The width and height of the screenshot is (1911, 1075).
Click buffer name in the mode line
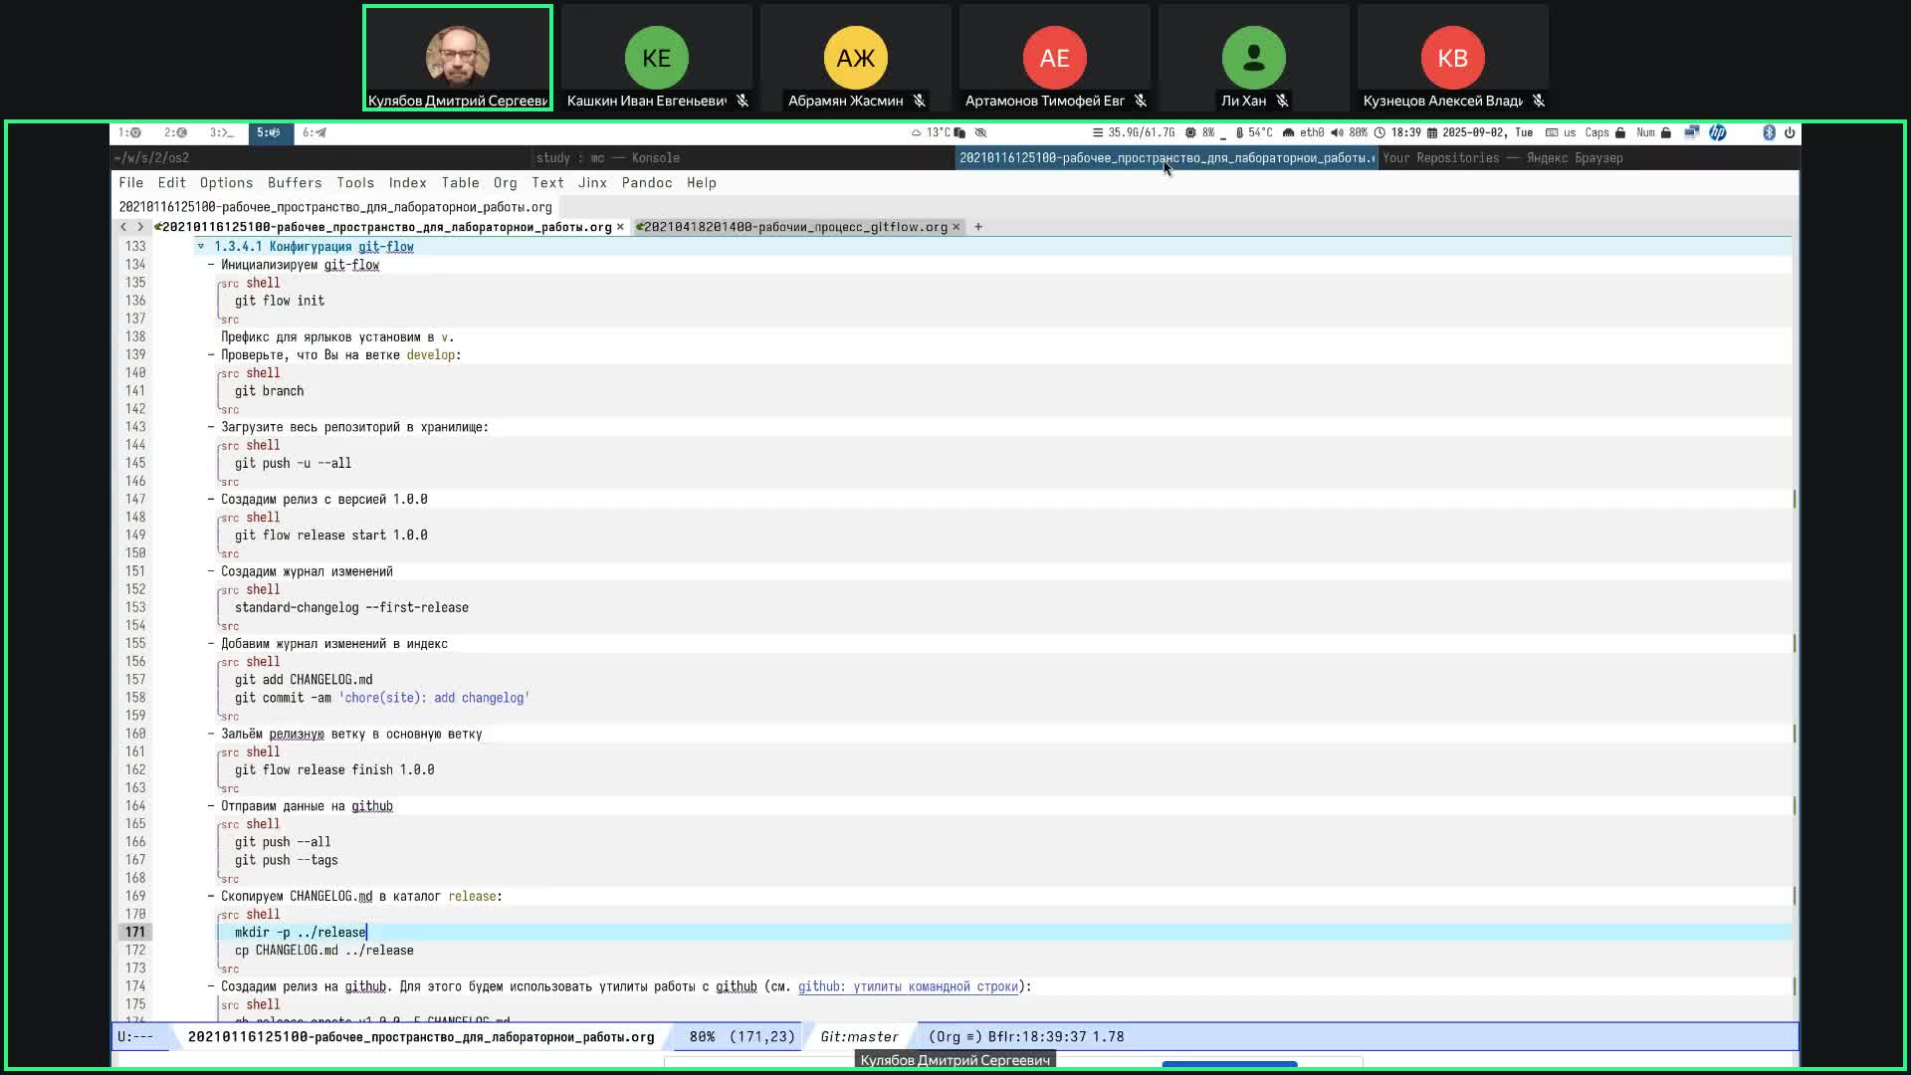coord(421,1037)
